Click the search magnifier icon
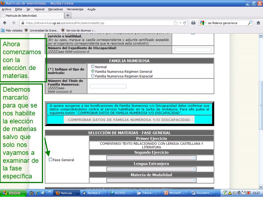This screenshot has width=263, height=197. pyautogui.click(x=250, y=23)
